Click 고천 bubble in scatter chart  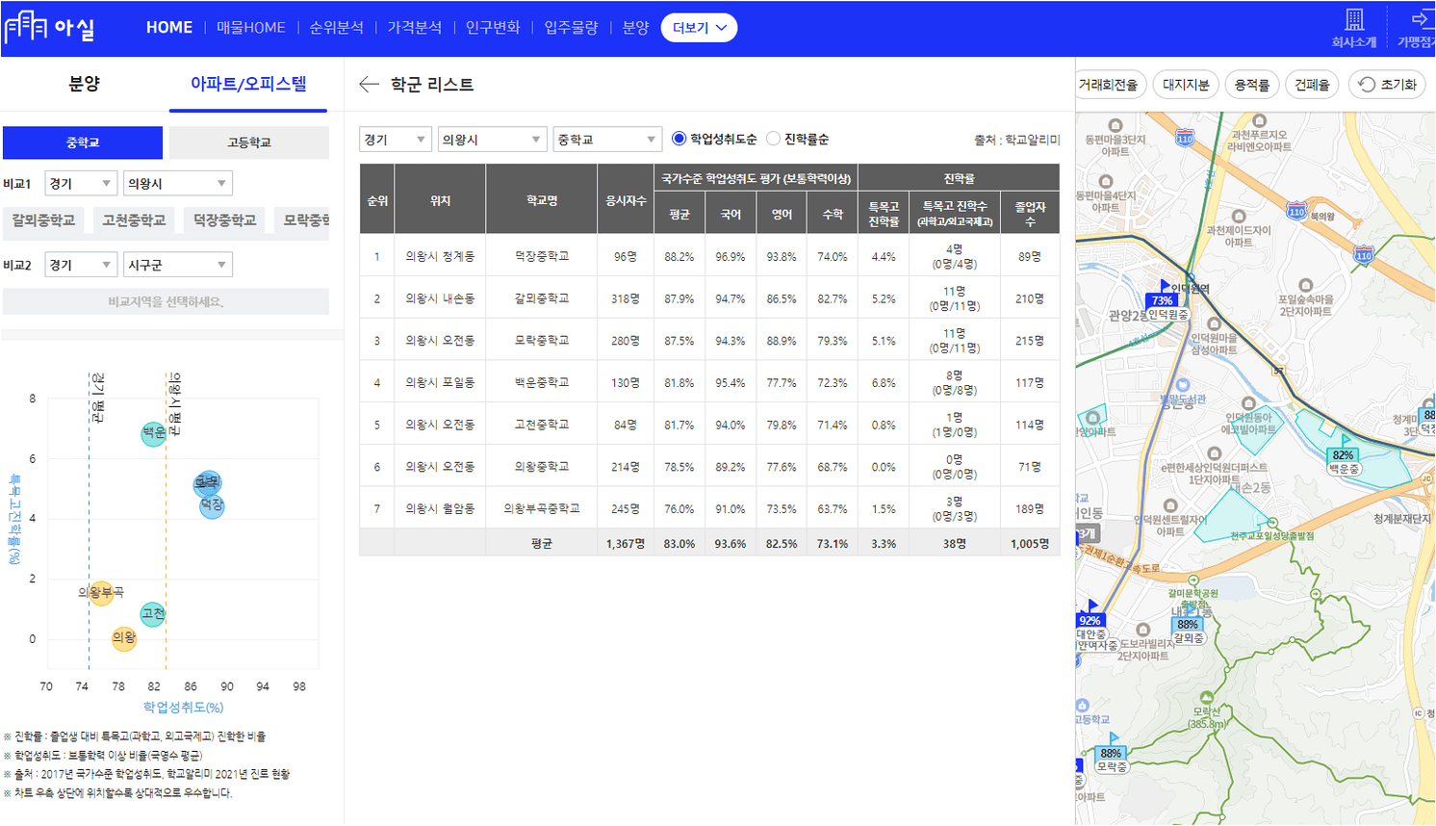coord(152,613)
